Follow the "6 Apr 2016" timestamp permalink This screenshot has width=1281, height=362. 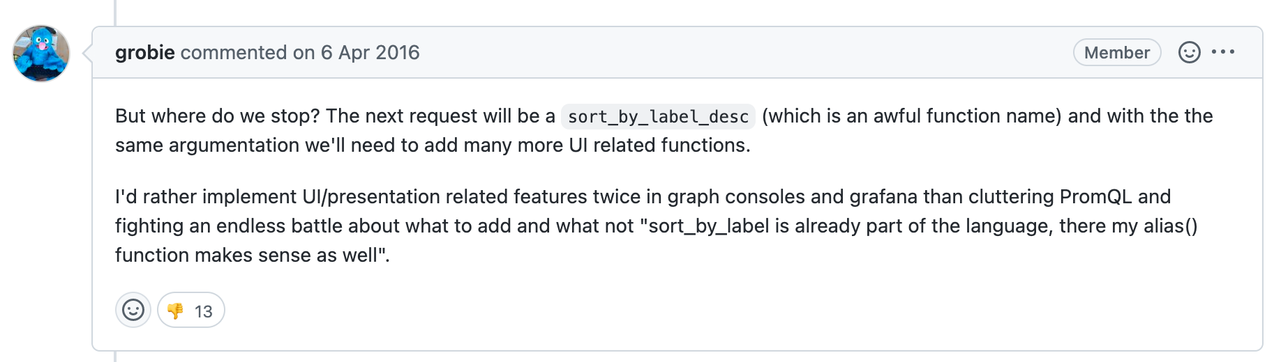coord(370,53)
